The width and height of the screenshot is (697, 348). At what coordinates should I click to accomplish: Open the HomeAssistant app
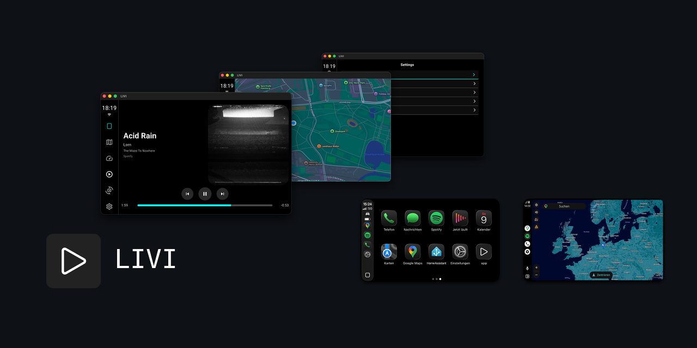tap(436, 252)
